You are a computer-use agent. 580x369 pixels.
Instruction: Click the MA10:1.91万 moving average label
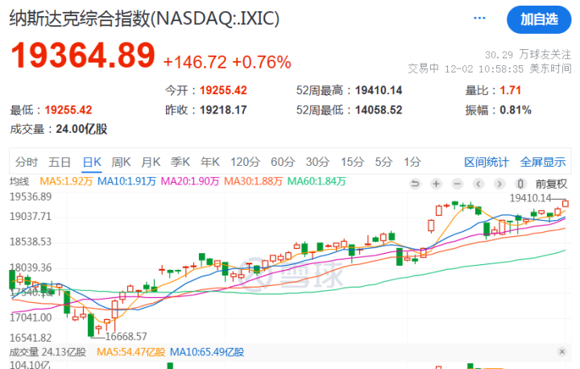(126, 181)
